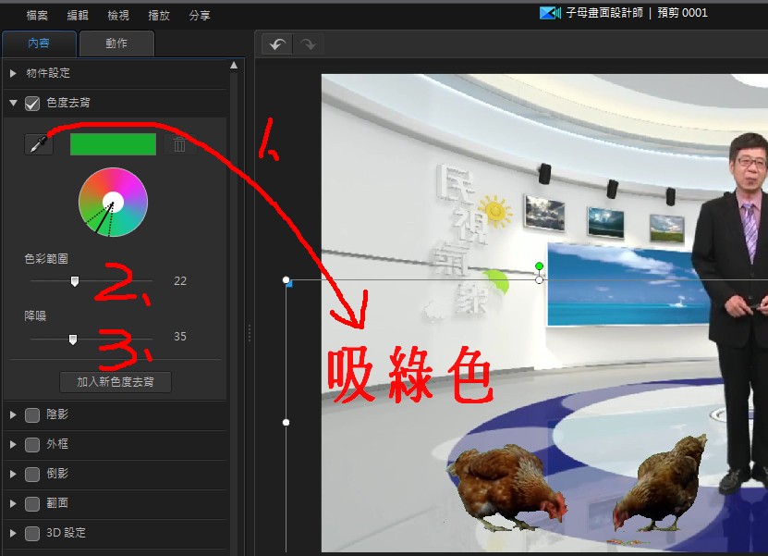
Task: Click the white selection handle below the rotation handle
Action: [540, 280]
